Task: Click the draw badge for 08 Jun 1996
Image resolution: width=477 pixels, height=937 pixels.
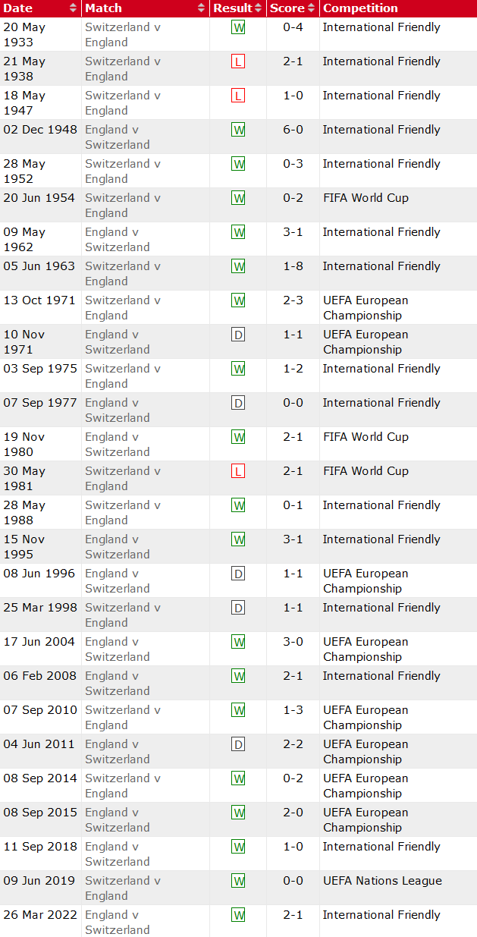Action: (238, 574)
